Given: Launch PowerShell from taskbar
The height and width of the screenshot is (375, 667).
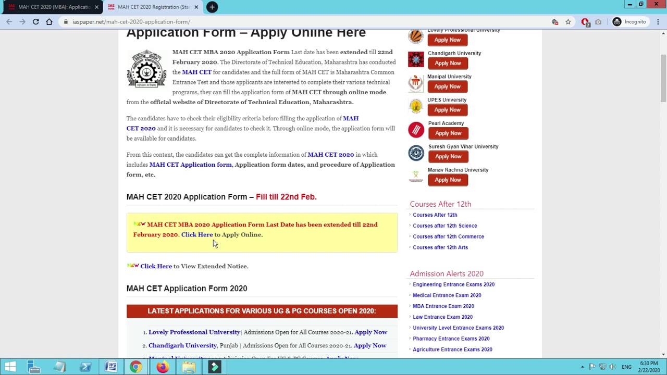Looking at the screenshot, I should [85, 367].
